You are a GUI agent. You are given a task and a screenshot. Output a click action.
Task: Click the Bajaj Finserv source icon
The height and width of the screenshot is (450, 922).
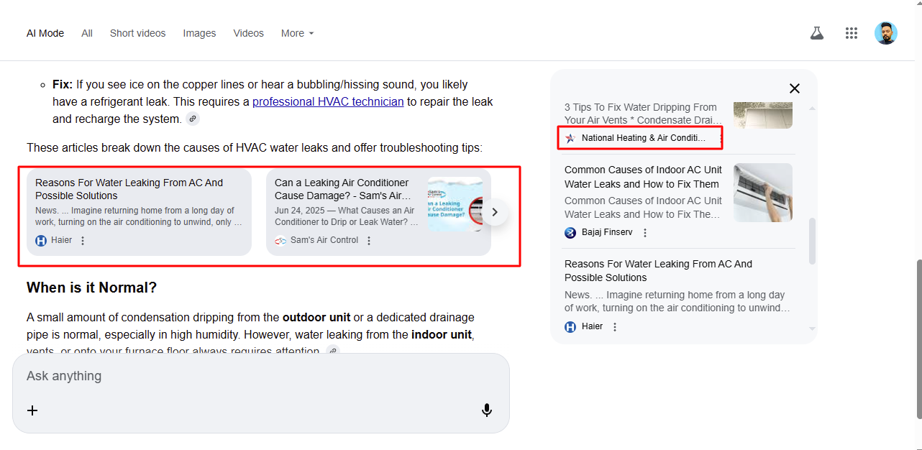[570, 232]
